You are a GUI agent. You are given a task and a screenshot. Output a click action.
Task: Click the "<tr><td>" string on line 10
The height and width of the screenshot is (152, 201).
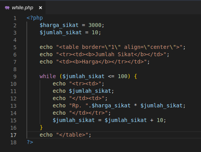pos(85,84)
